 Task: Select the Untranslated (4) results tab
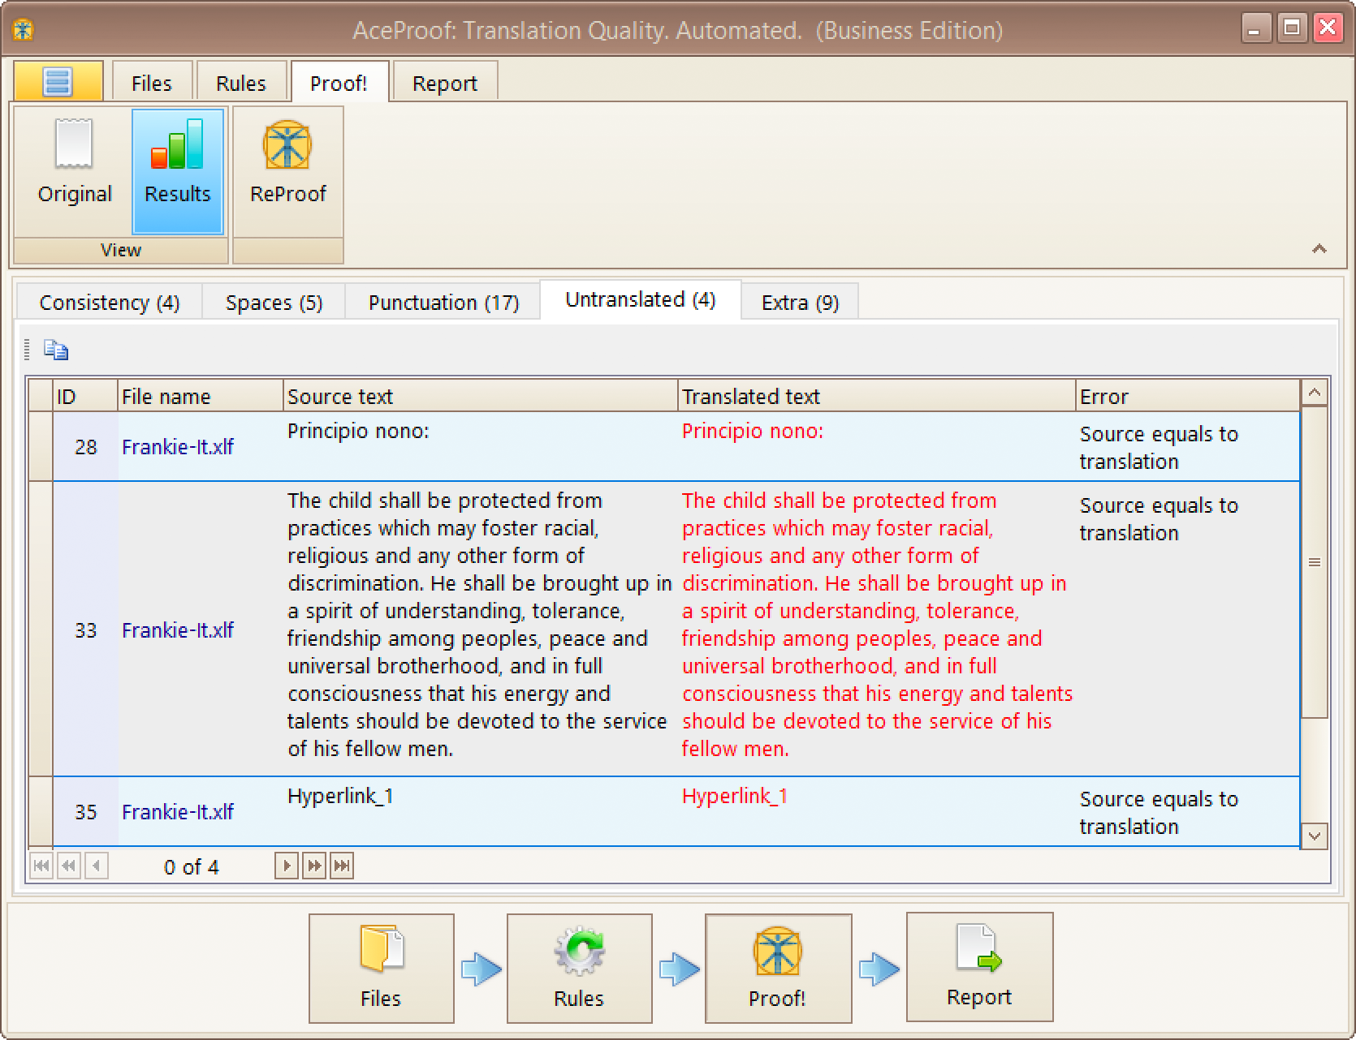click(640, 300)
